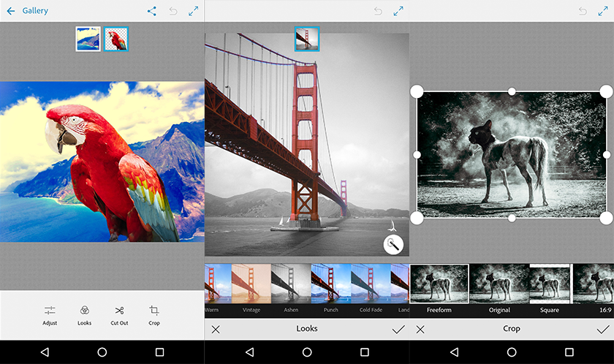Tap the back arrow next to Gallery
Image resolution: width=614 pixels, height=364 pixels.
coord(10,11)
